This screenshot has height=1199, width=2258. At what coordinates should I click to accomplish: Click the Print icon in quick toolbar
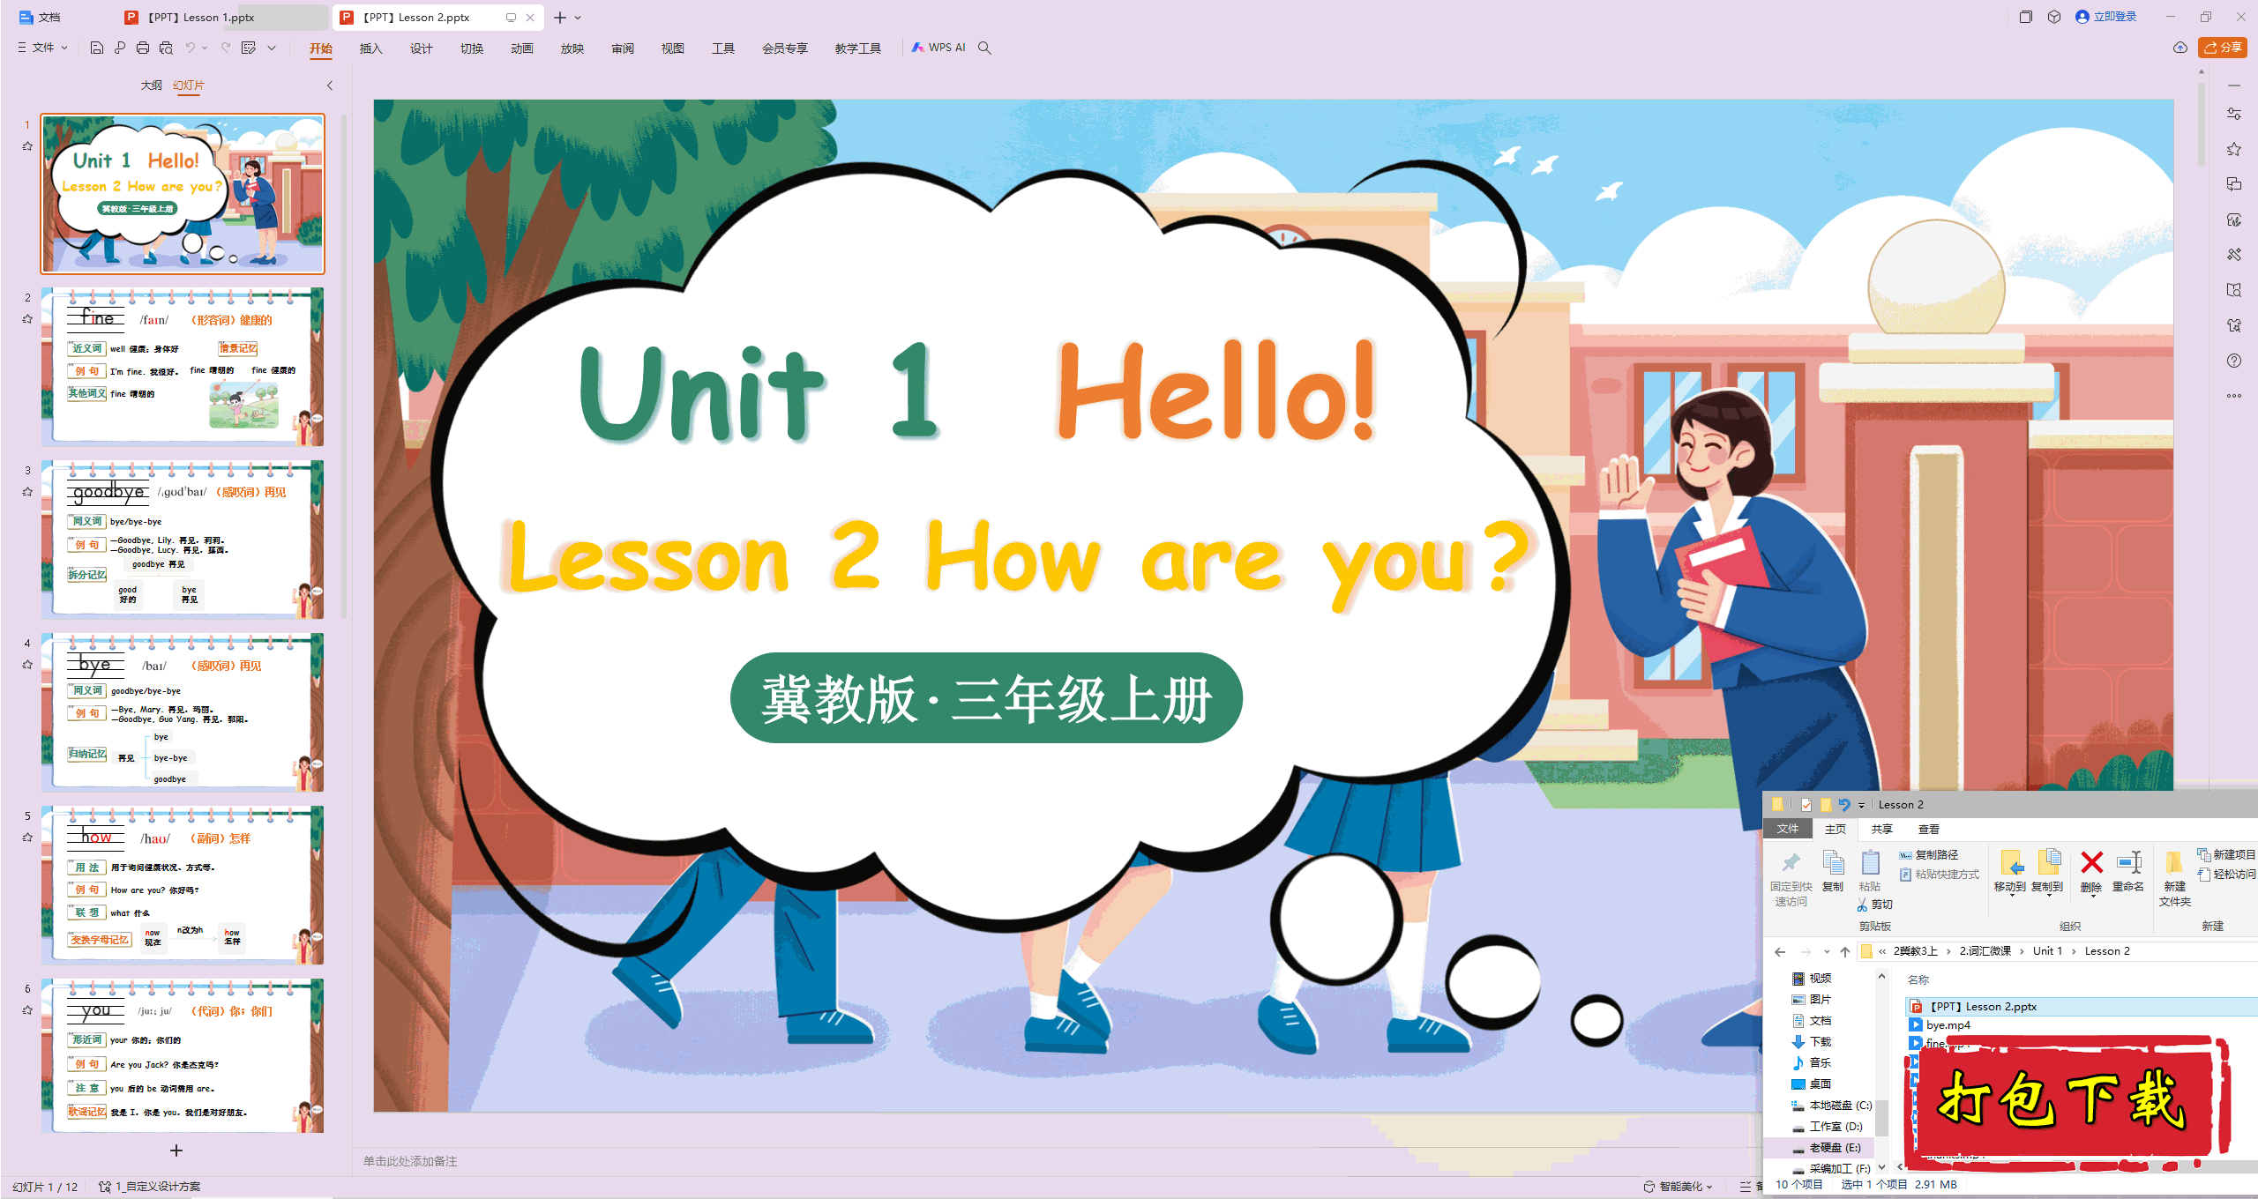pos(143,48)
